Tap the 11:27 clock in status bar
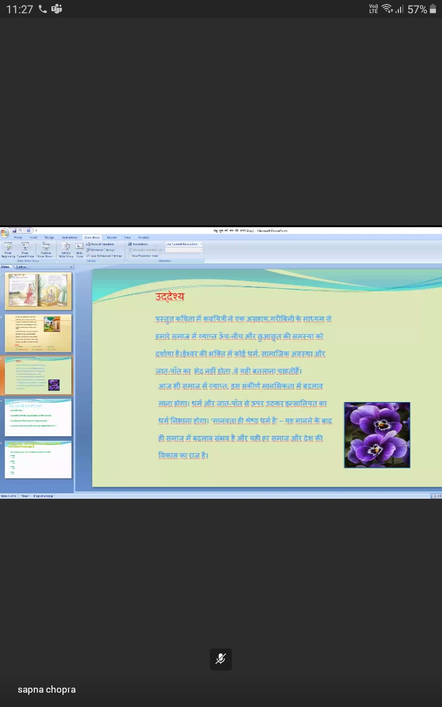This screenshot has height=707, width=442. click(20, 9)
